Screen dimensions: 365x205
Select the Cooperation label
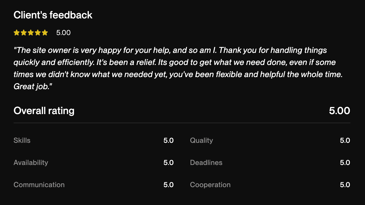(210, 185)
